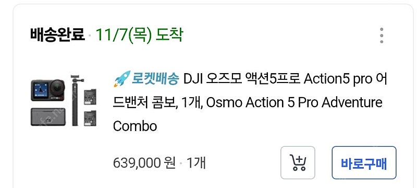Click the upper battery image in the thumbnail
The width and height of the screenshot is (417, 188).
point(90,97)
